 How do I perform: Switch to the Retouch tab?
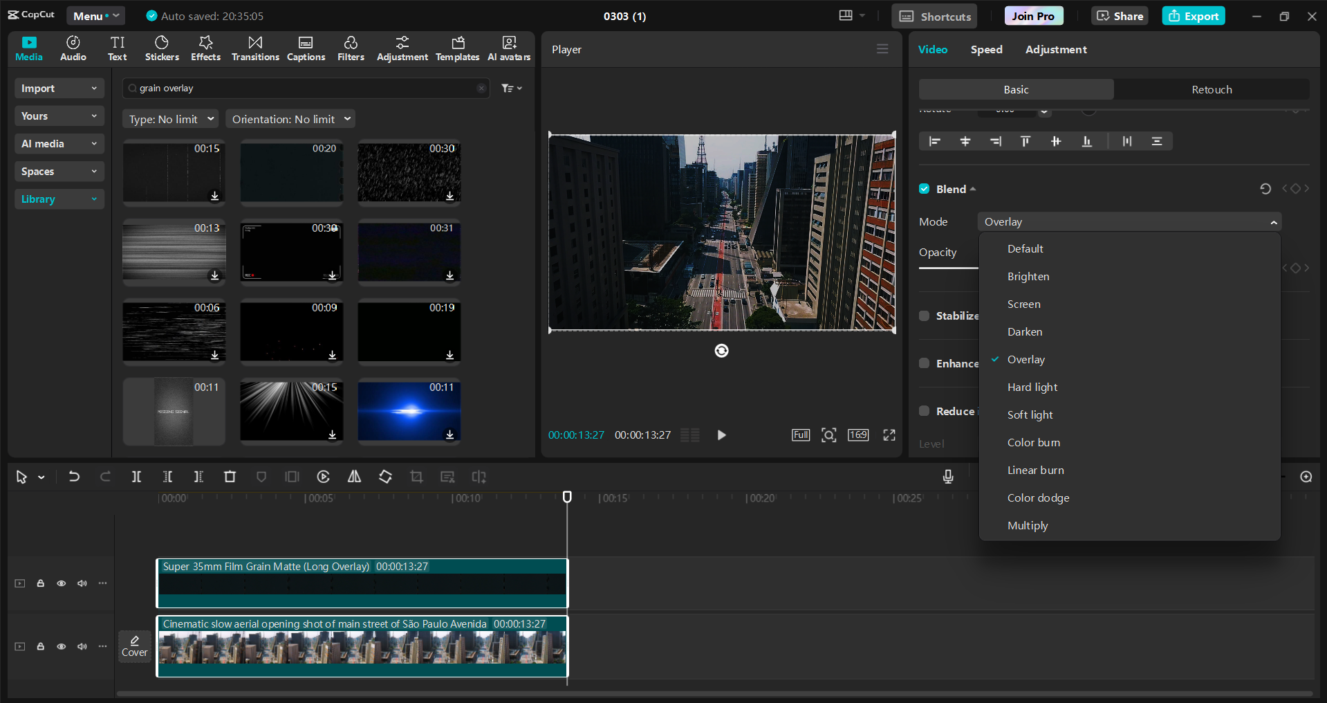[1212, 89]
